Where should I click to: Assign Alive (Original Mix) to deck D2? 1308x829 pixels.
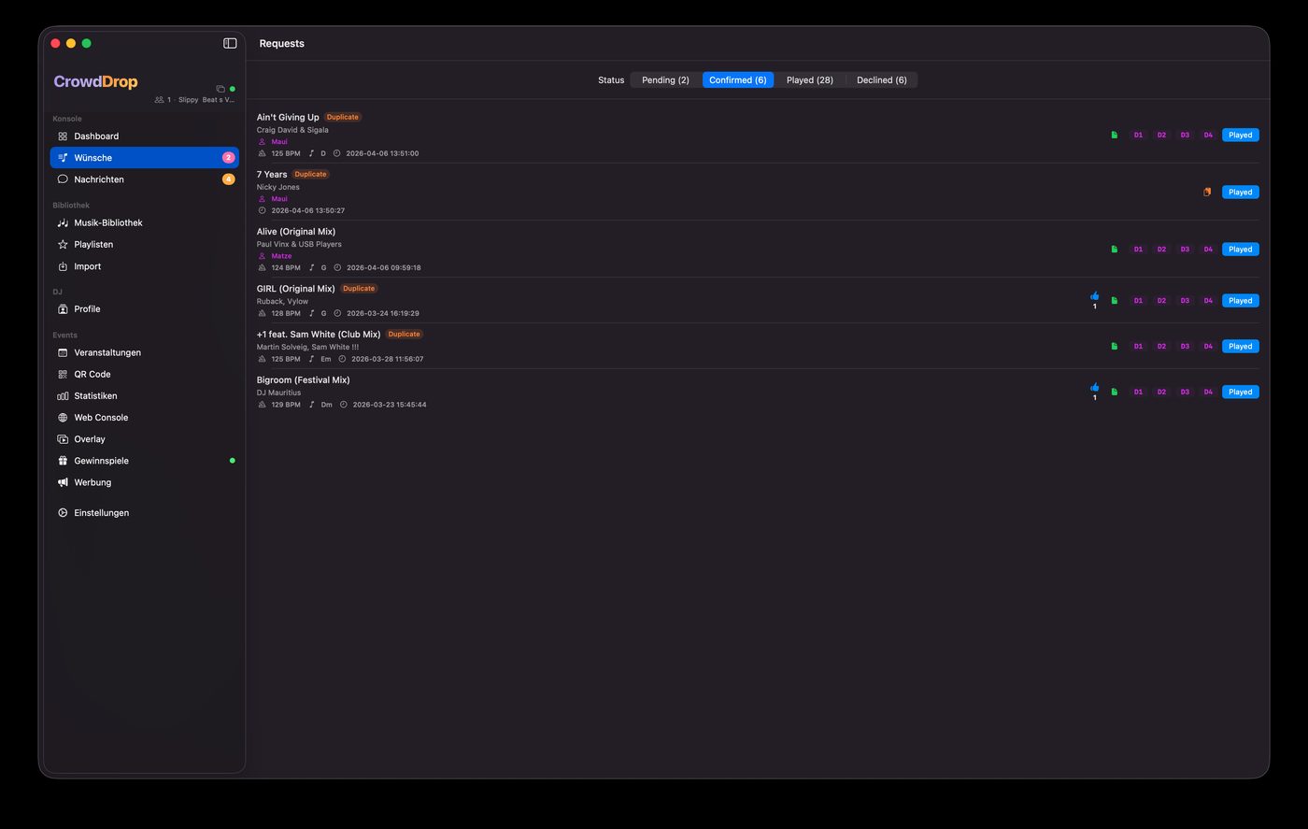pos(1161,250)
